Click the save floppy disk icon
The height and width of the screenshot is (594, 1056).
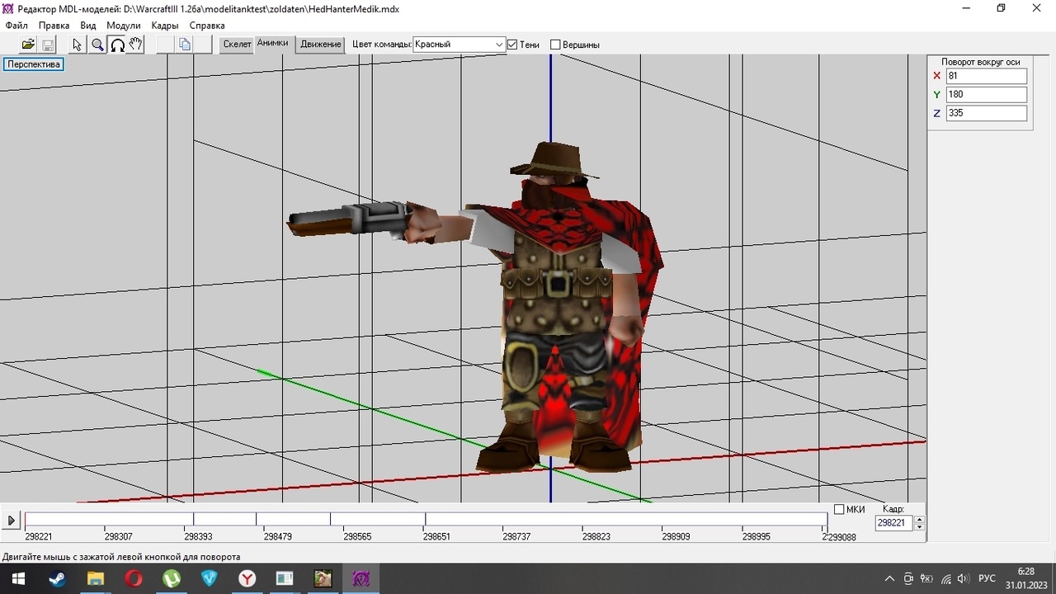tap(48, 45)
